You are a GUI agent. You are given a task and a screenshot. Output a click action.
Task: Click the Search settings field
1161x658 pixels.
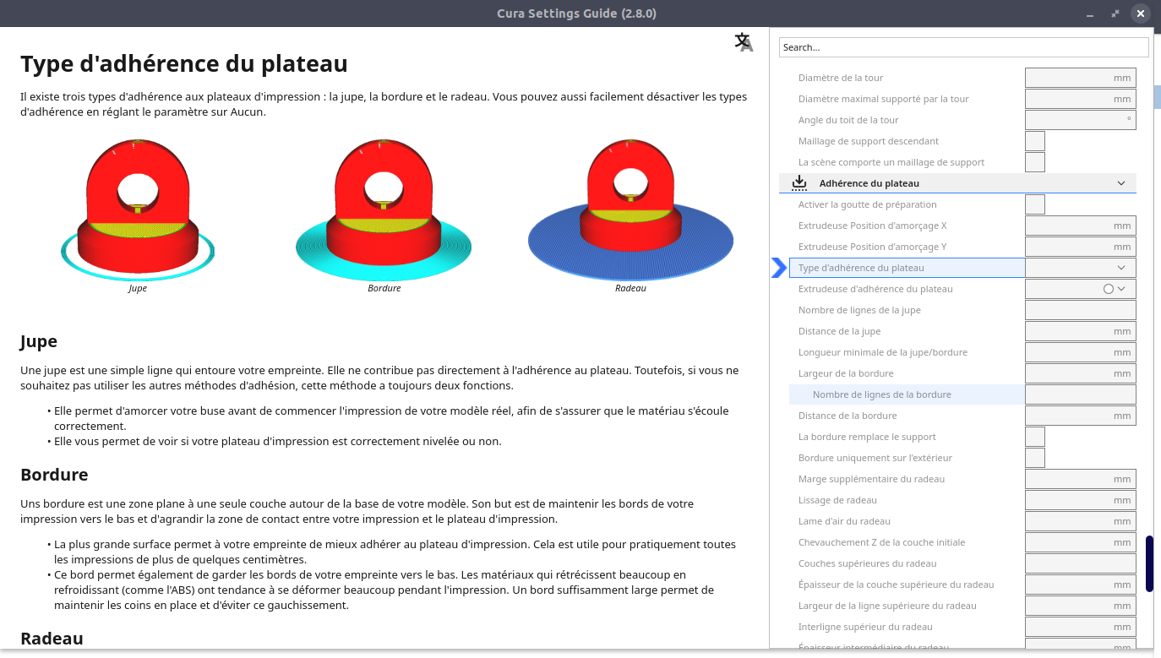pyautogui.click(x=964, y=47)
